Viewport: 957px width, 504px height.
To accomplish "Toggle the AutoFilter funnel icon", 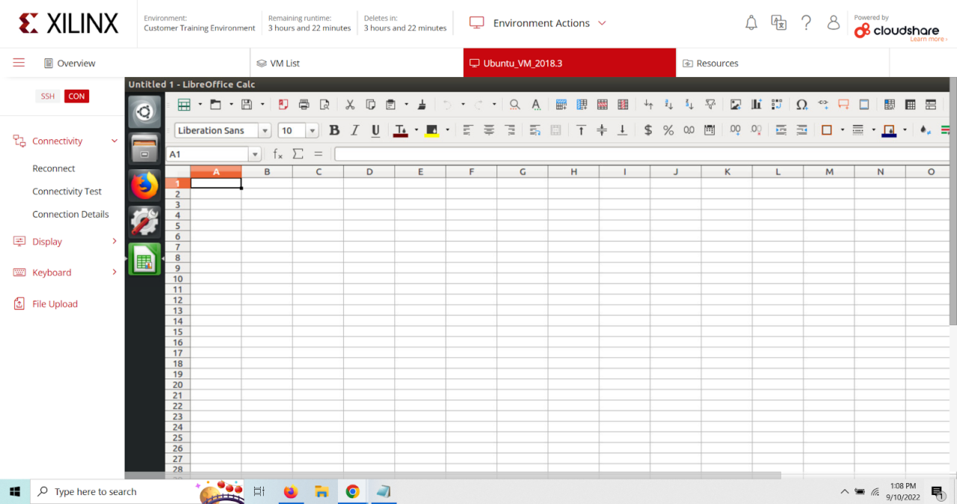I will click(x=710, y=105).
